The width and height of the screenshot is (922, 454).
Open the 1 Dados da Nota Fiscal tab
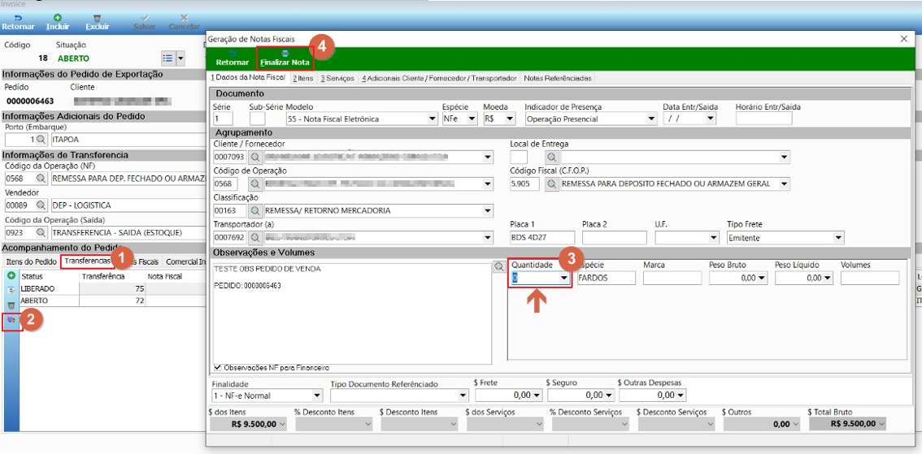[x=248, y=77]
